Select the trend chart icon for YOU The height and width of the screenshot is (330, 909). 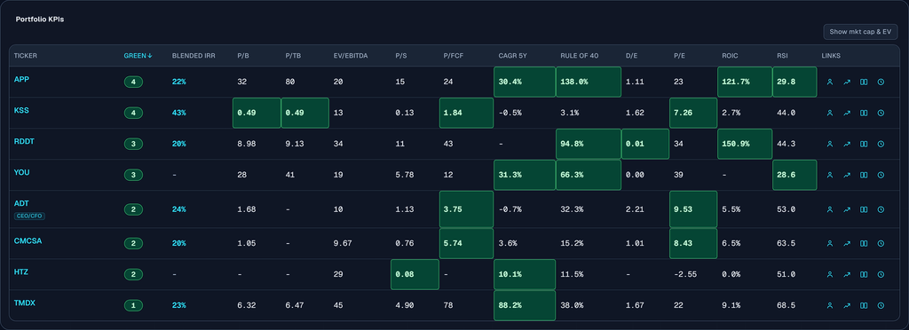[x=846, y=175]
